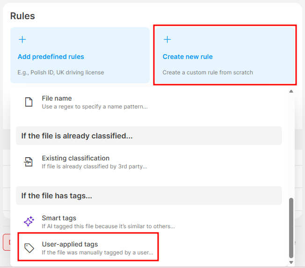Click the scrollbar down arrow

(x=291, y=262)
